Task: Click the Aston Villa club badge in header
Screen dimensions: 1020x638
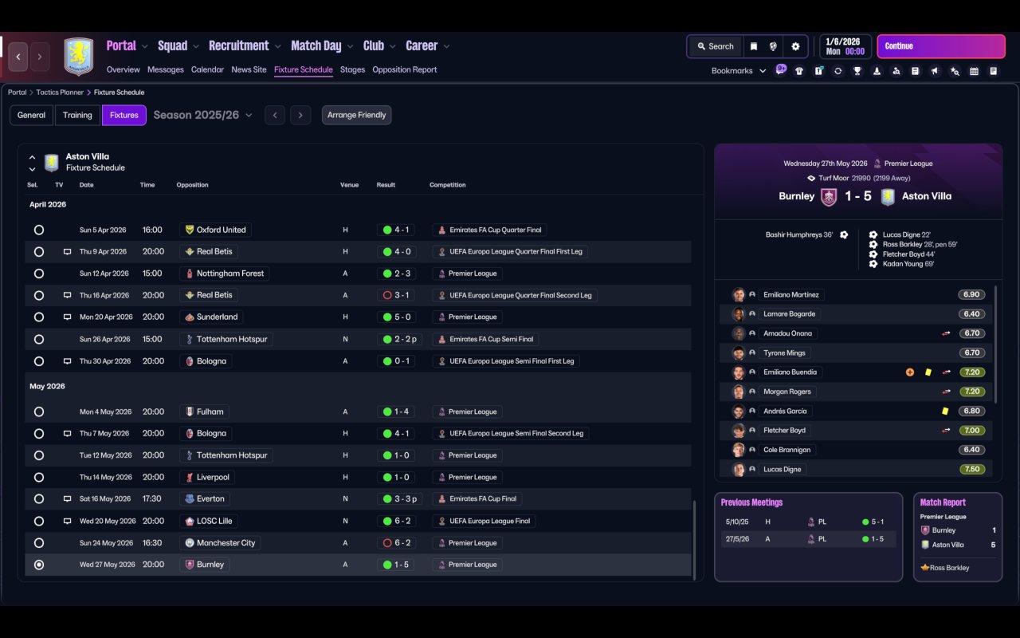Action: point(79,57)
